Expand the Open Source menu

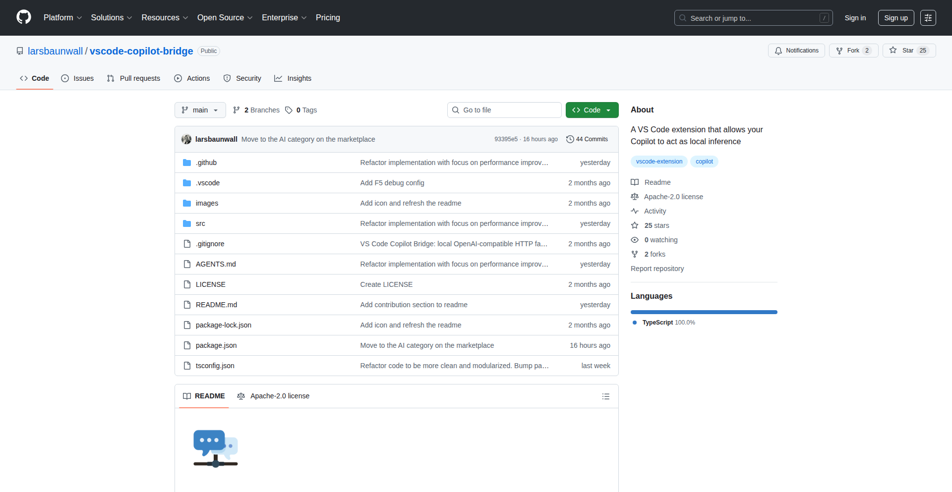click(x=225, y=18)
